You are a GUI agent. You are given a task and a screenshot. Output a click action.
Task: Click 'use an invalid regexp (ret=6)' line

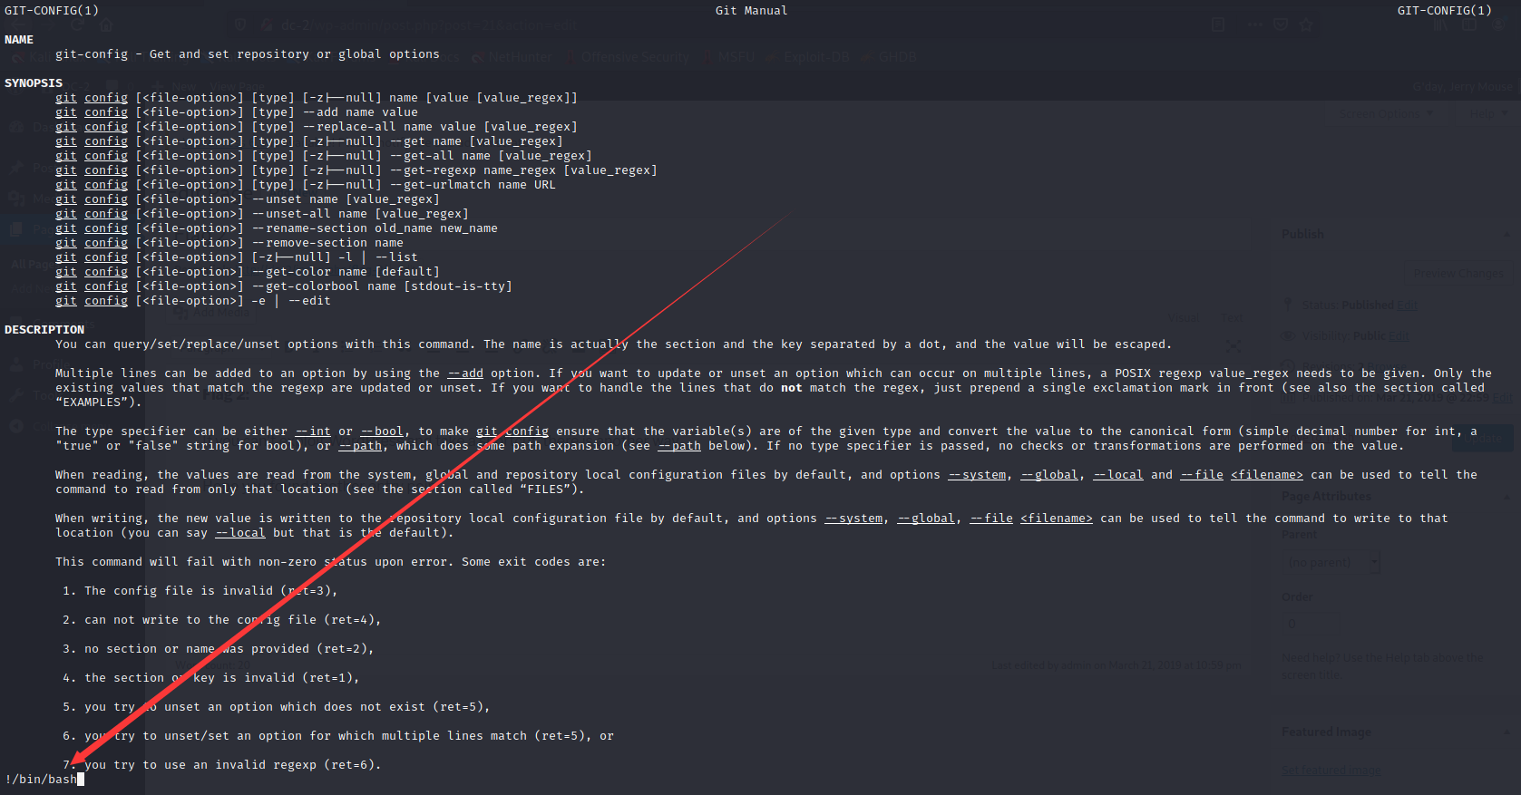pyautogui.click(x=221, y=765)
